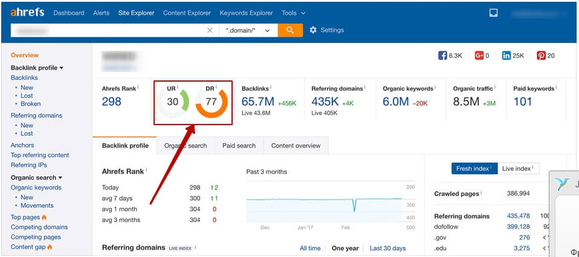The width and height of the screenshot is (579, 257).
Task: Go to Alerts in top navigation
Action: (101, 13)
